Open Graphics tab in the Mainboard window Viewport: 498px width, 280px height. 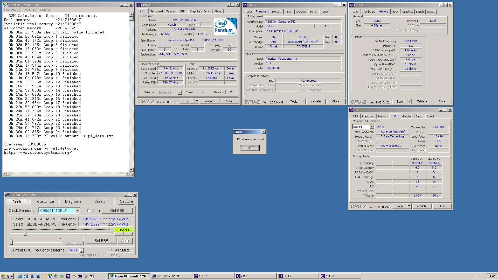301,12
